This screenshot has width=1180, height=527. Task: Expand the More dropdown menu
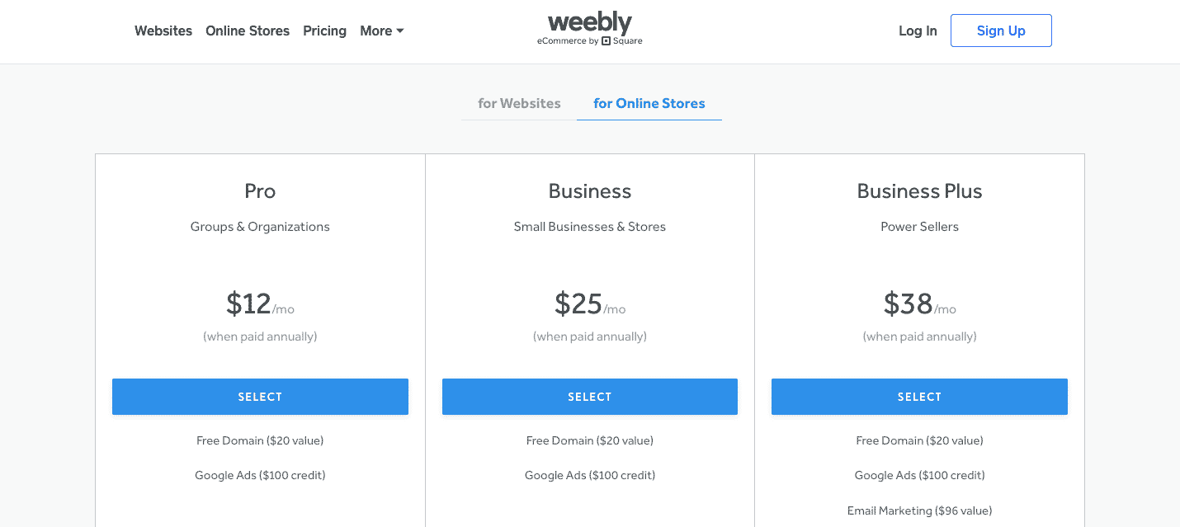pyautogui.click(x=381, y=31)
